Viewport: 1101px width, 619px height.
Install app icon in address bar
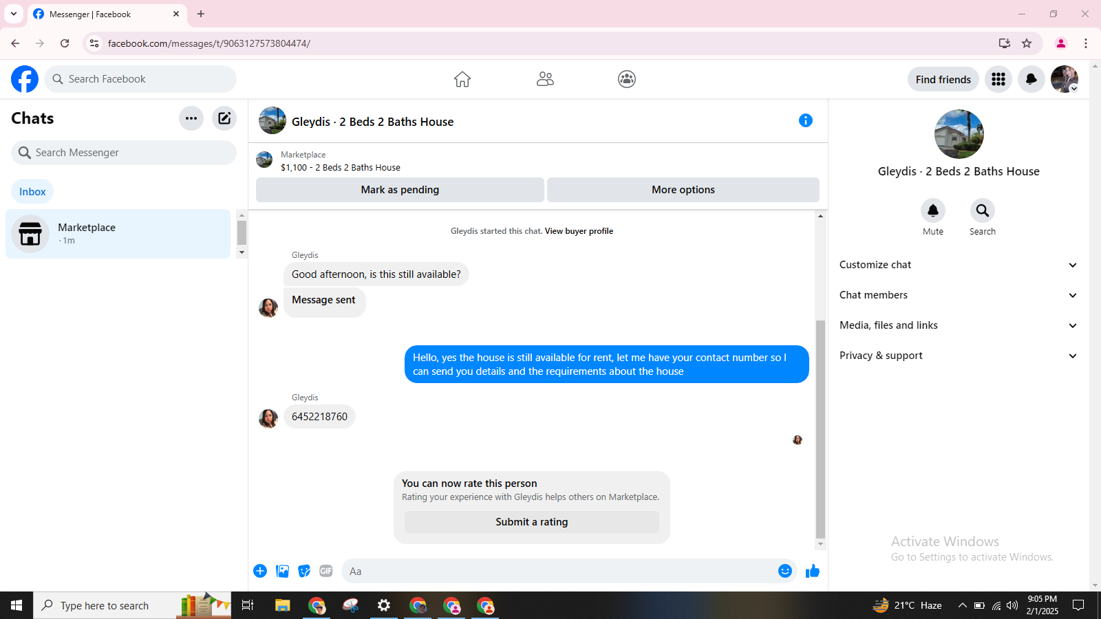click(1005, 43)
